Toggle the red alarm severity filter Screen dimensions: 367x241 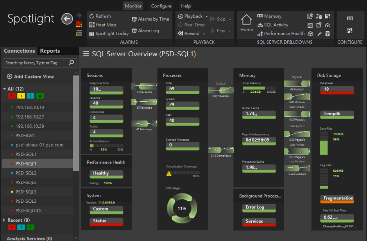tap(12, 95)
